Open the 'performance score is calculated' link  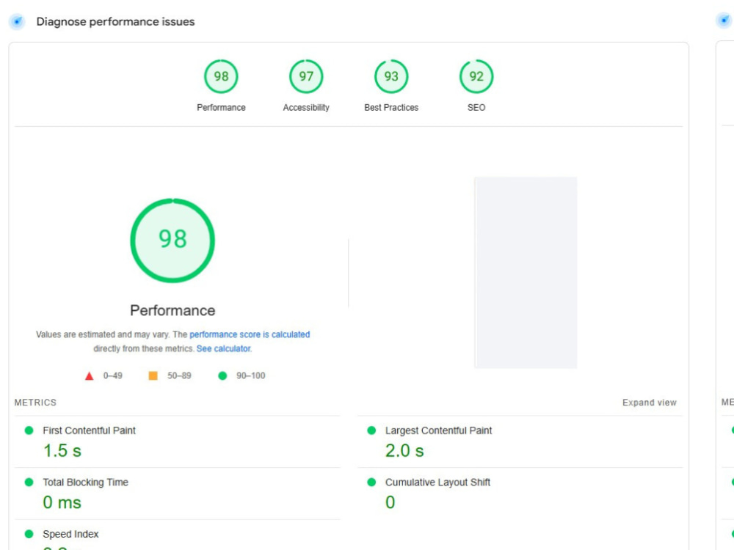coord(250,334)
